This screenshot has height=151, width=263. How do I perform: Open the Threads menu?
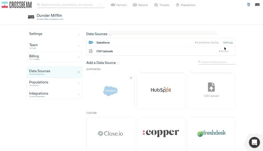click(162, 5)
